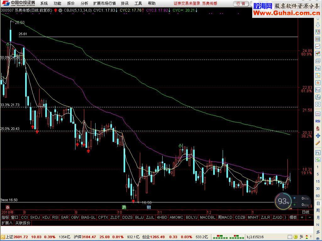Click the circle icon in the right toolbar
This screenshot has width=322, height=241.
[x=318, y=104]
